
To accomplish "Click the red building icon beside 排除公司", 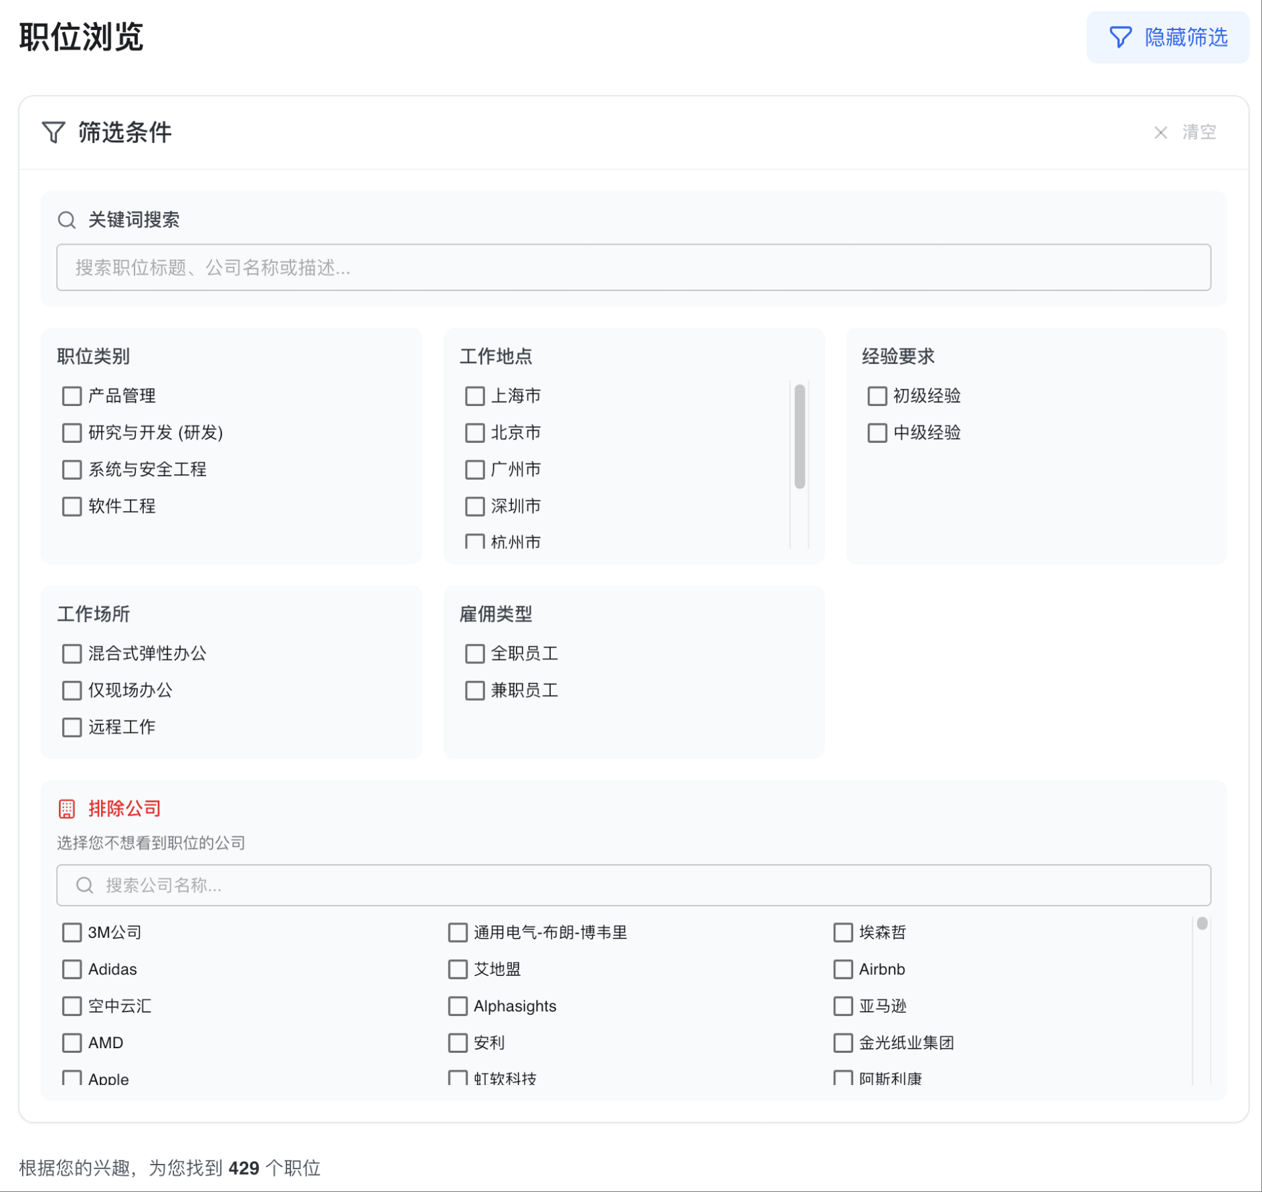I will [67, 809].
